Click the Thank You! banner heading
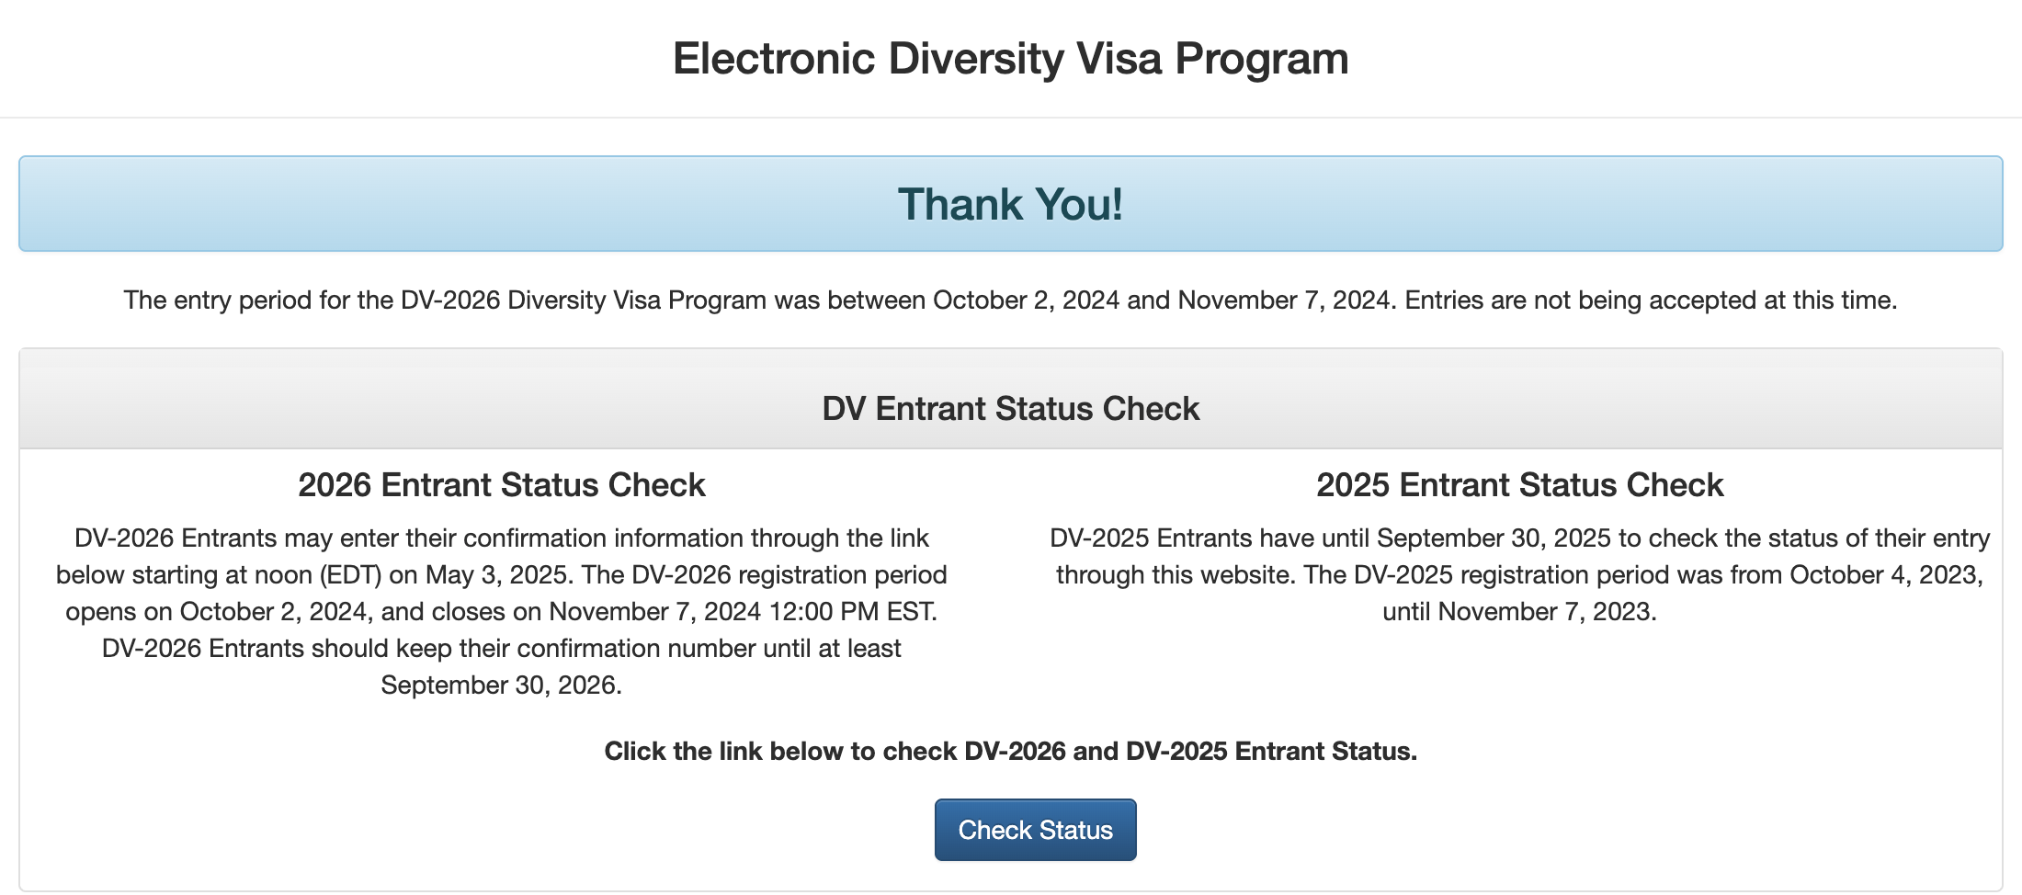Screen dimensions: 2022x895 tap(1010, 204)
